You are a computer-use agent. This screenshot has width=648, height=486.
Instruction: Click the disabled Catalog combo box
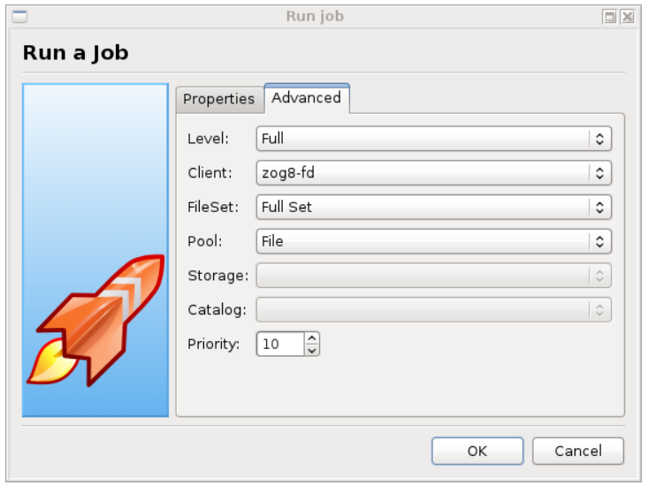point(433,310)
